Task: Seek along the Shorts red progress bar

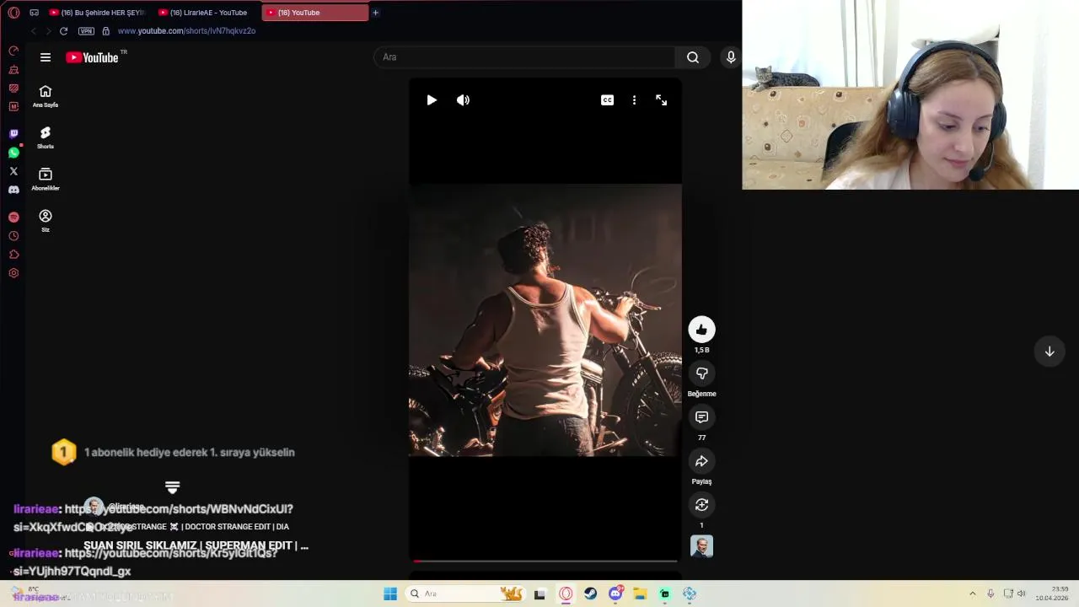Action: (x=545, y=561)
